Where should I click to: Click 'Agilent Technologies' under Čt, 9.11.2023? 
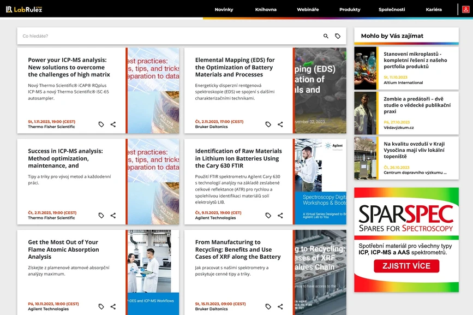coord(215,218)
